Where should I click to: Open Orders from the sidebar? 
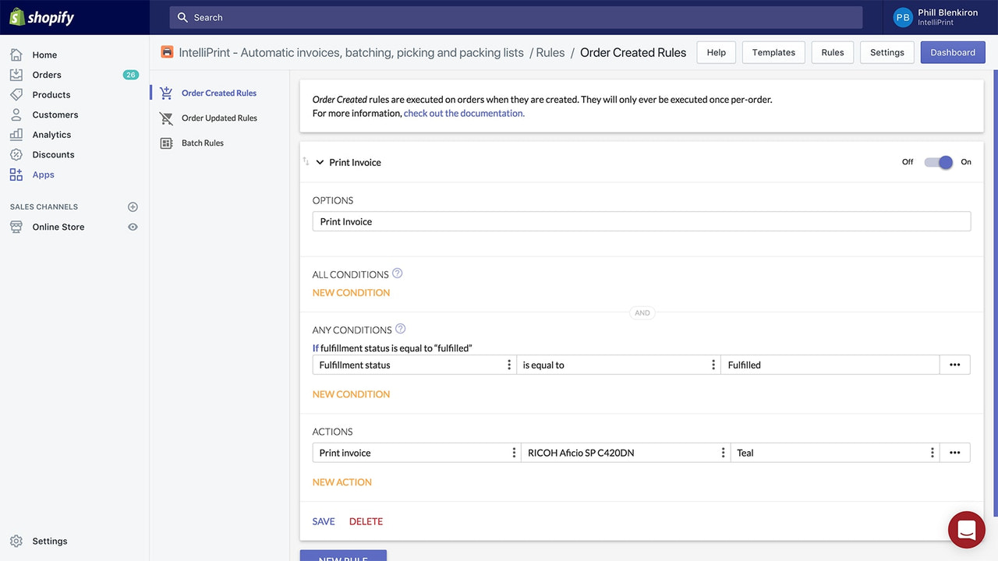(x=46, y=74)
